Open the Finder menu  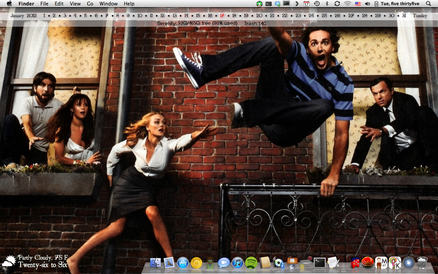pyautogui.click(x=26, y=4)
